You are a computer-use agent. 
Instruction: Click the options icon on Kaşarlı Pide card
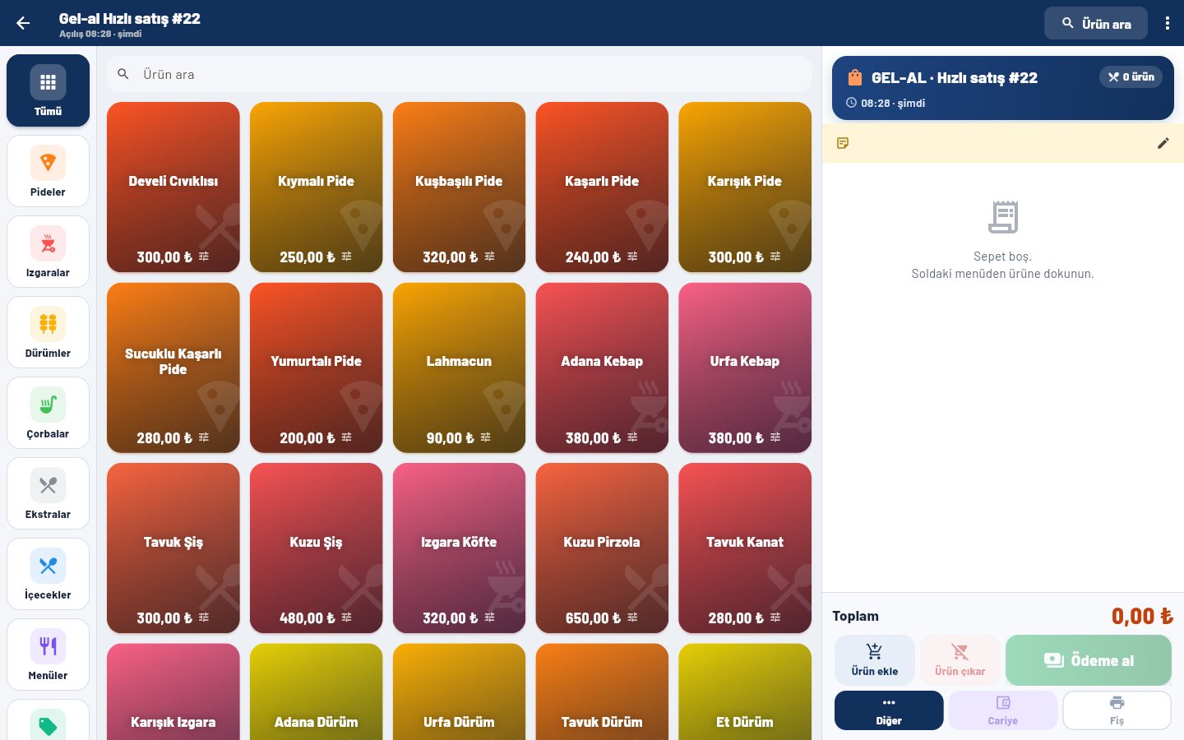click(x=632, y=257)
